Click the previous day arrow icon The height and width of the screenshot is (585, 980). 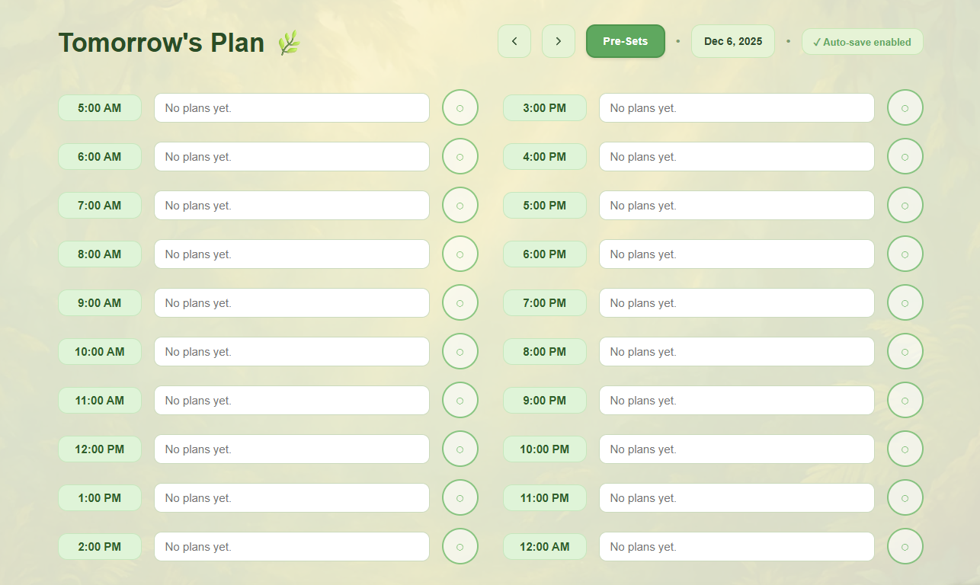[514, 41]
